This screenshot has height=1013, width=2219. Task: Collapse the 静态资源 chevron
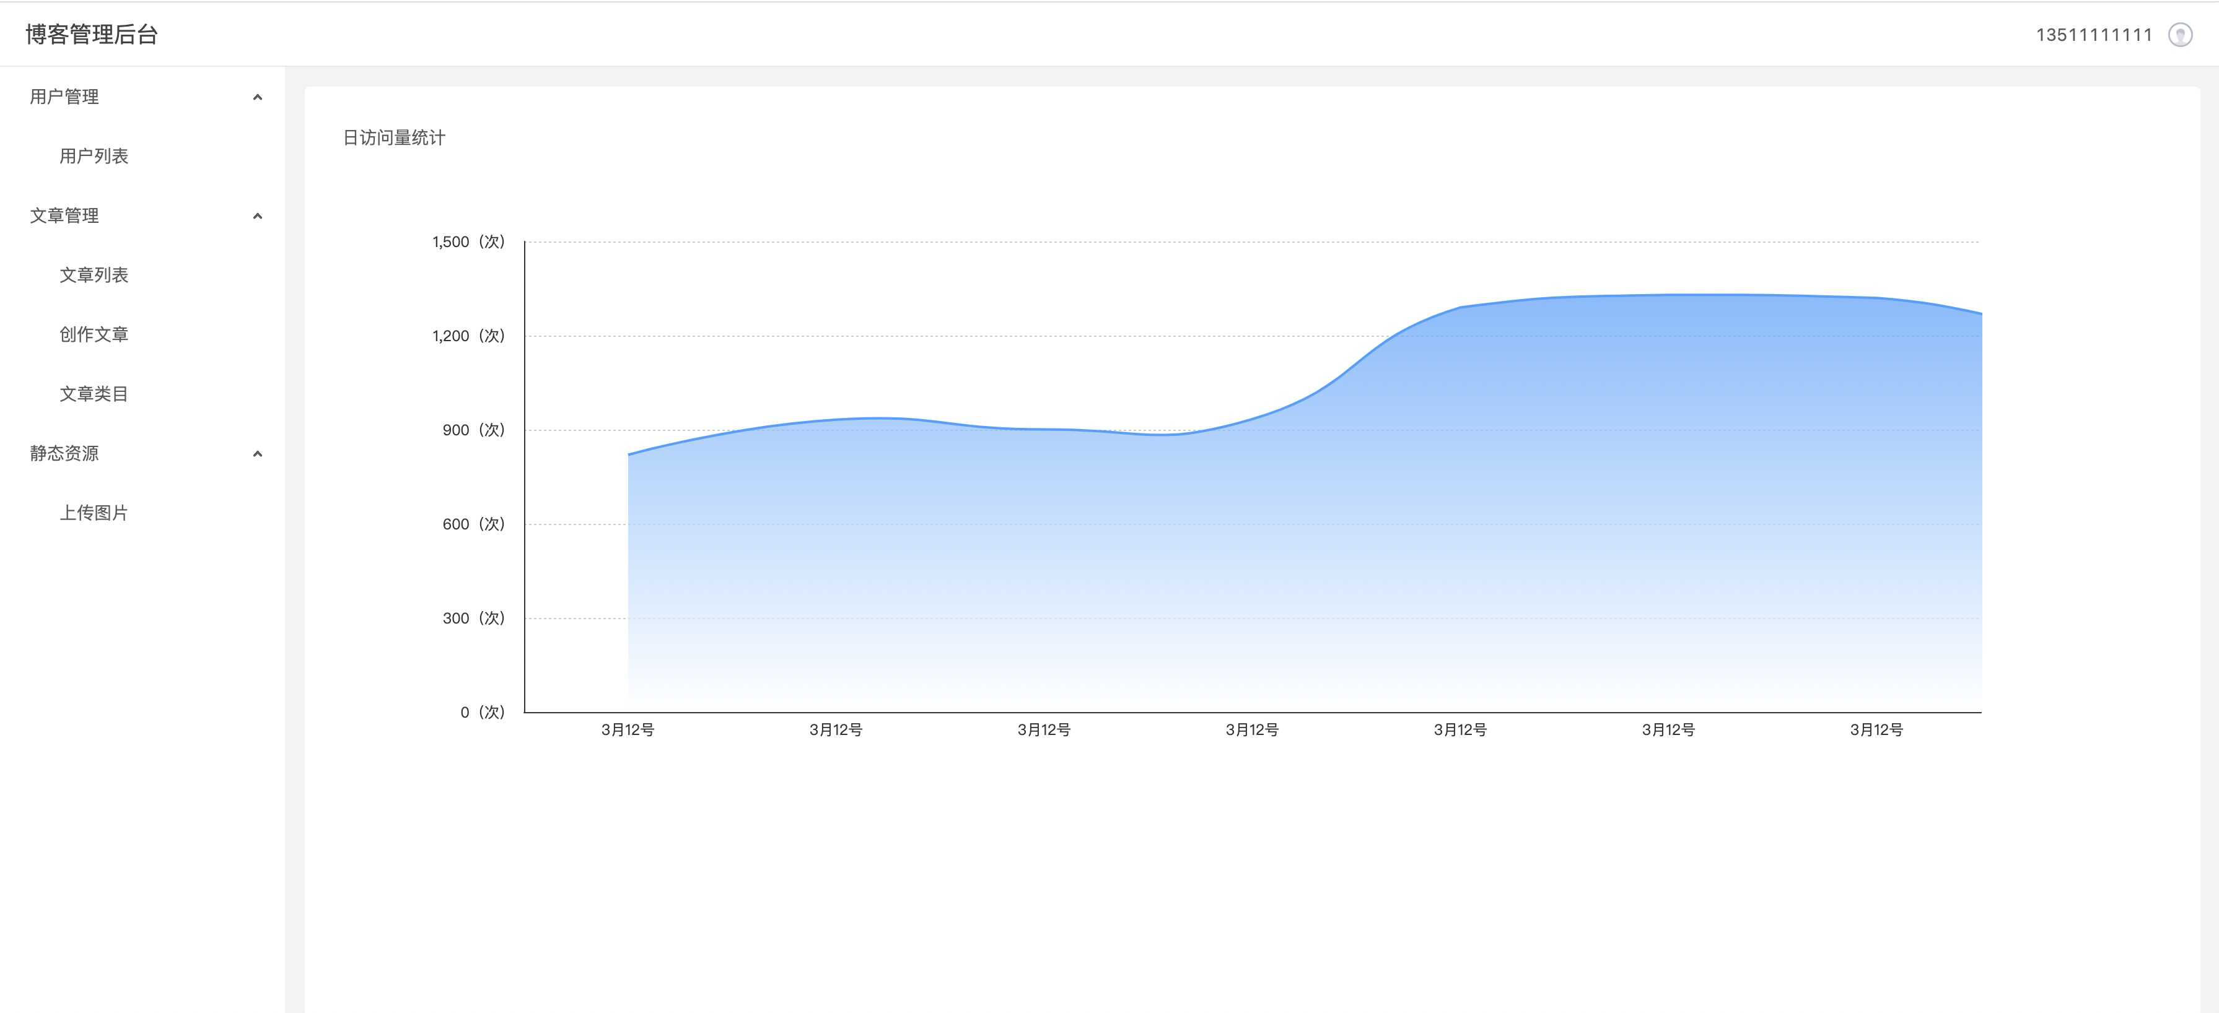(256, 454)
